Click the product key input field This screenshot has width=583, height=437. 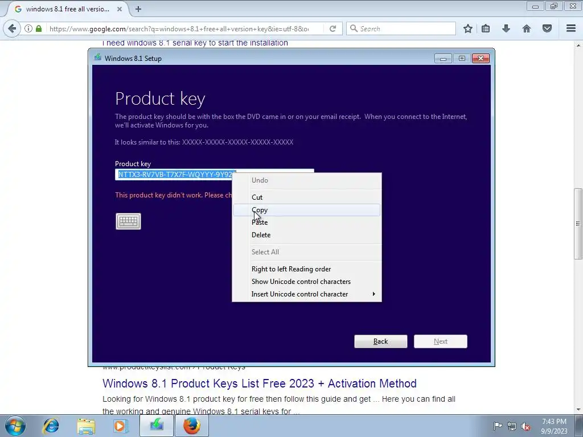[215, 174]
